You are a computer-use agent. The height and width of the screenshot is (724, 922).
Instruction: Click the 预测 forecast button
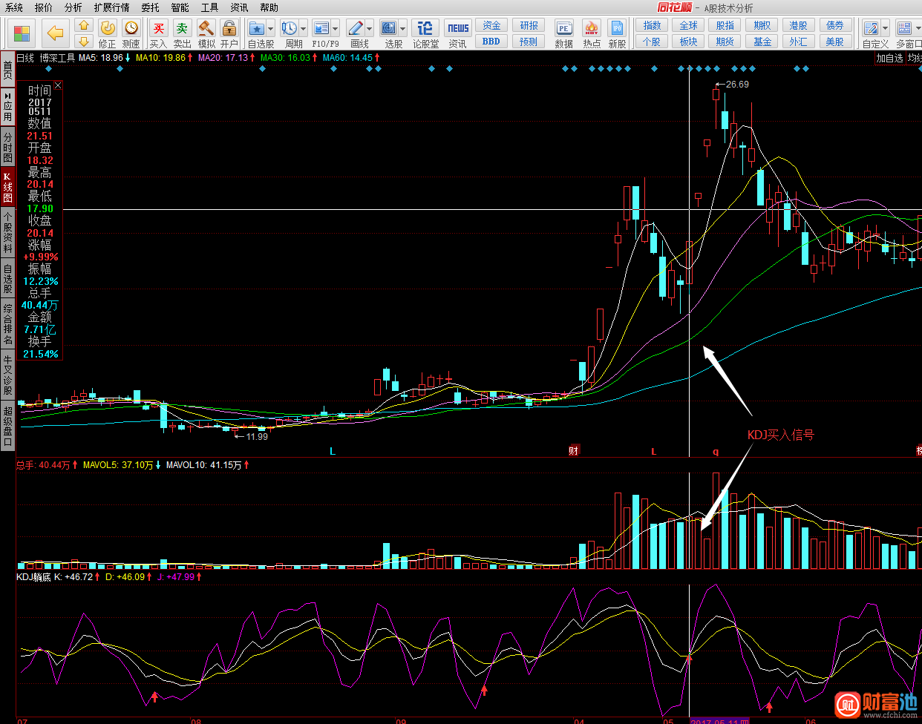[x=529, y=42]
